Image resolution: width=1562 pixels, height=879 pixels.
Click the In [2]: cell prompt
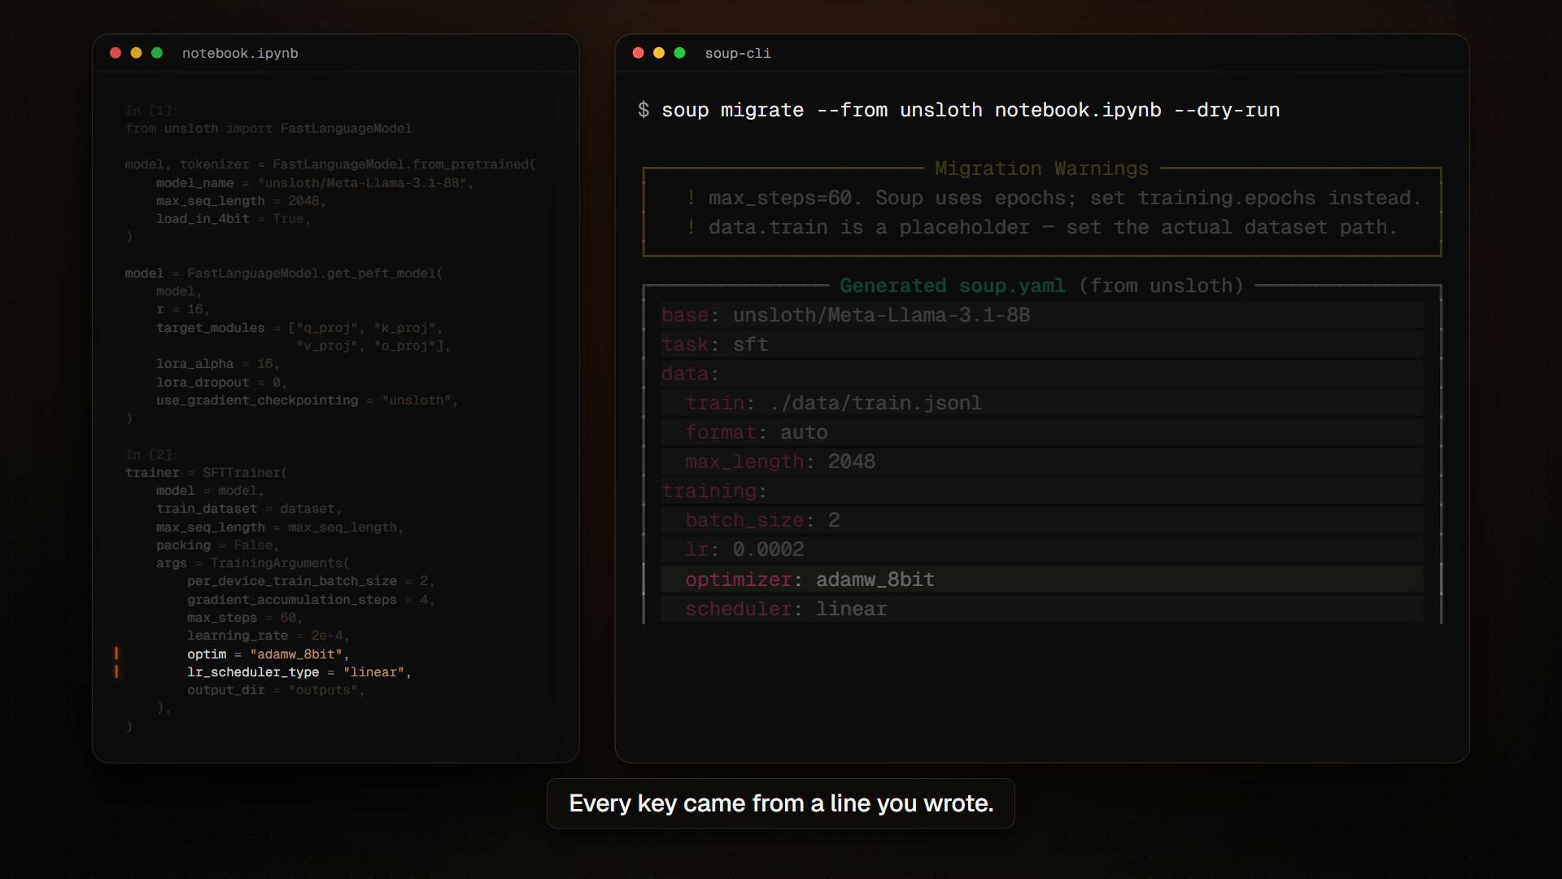[x=152, y=455]
